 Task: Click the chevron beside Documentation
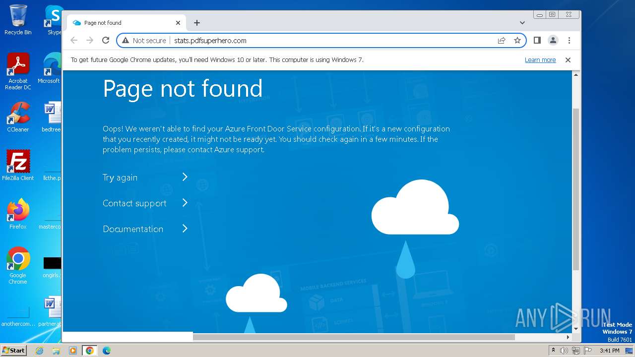185,229
